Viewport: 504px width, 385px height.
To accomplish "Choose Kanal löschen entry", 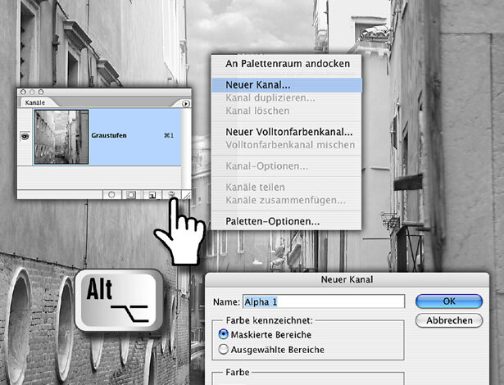I will 287,111.
